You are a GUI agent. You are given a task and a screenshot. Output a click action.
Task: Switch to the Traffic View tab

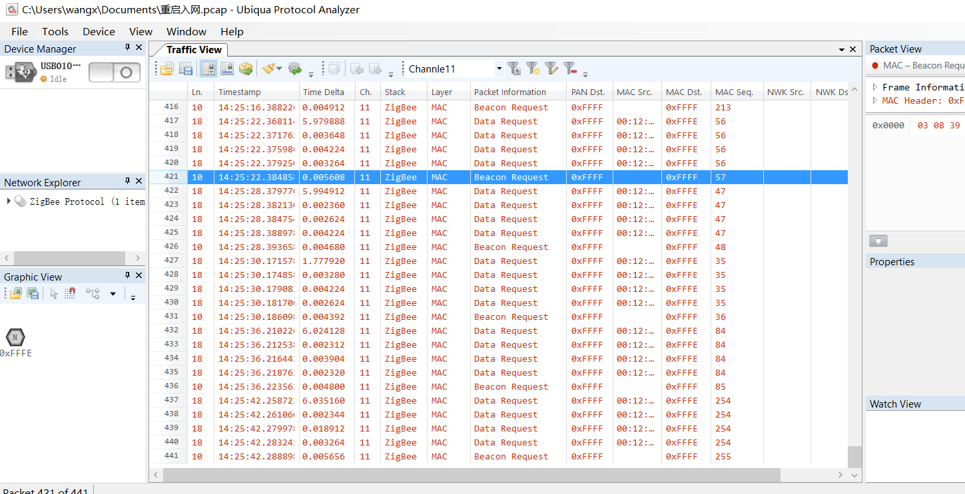point(194,50)
